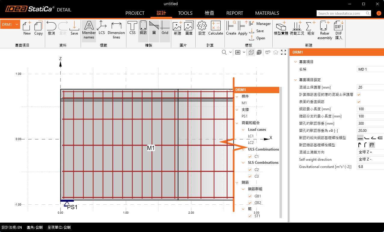The height and width of the screenshot is (232, 384).
Task: Toggle Dimension lines display
Action: point(116,31)
